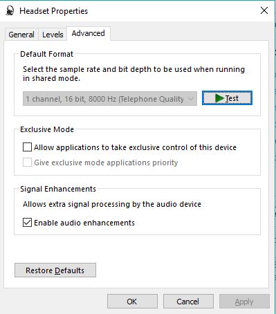The image size is (276, 314).
Task: Enable allow applications exclusive control checkbox
Action: tap(27, 147)
